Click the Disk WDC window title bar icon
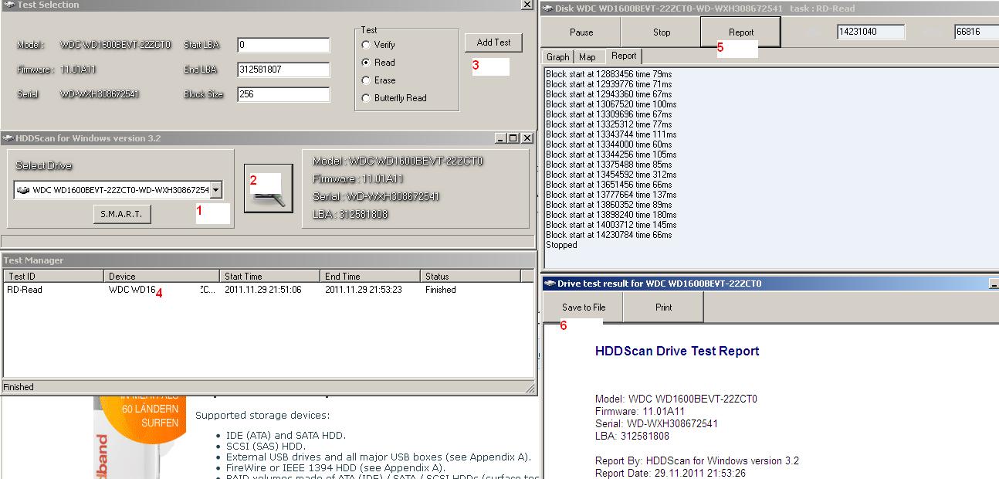This screenshot has width=999, height=479. [548, 8]
